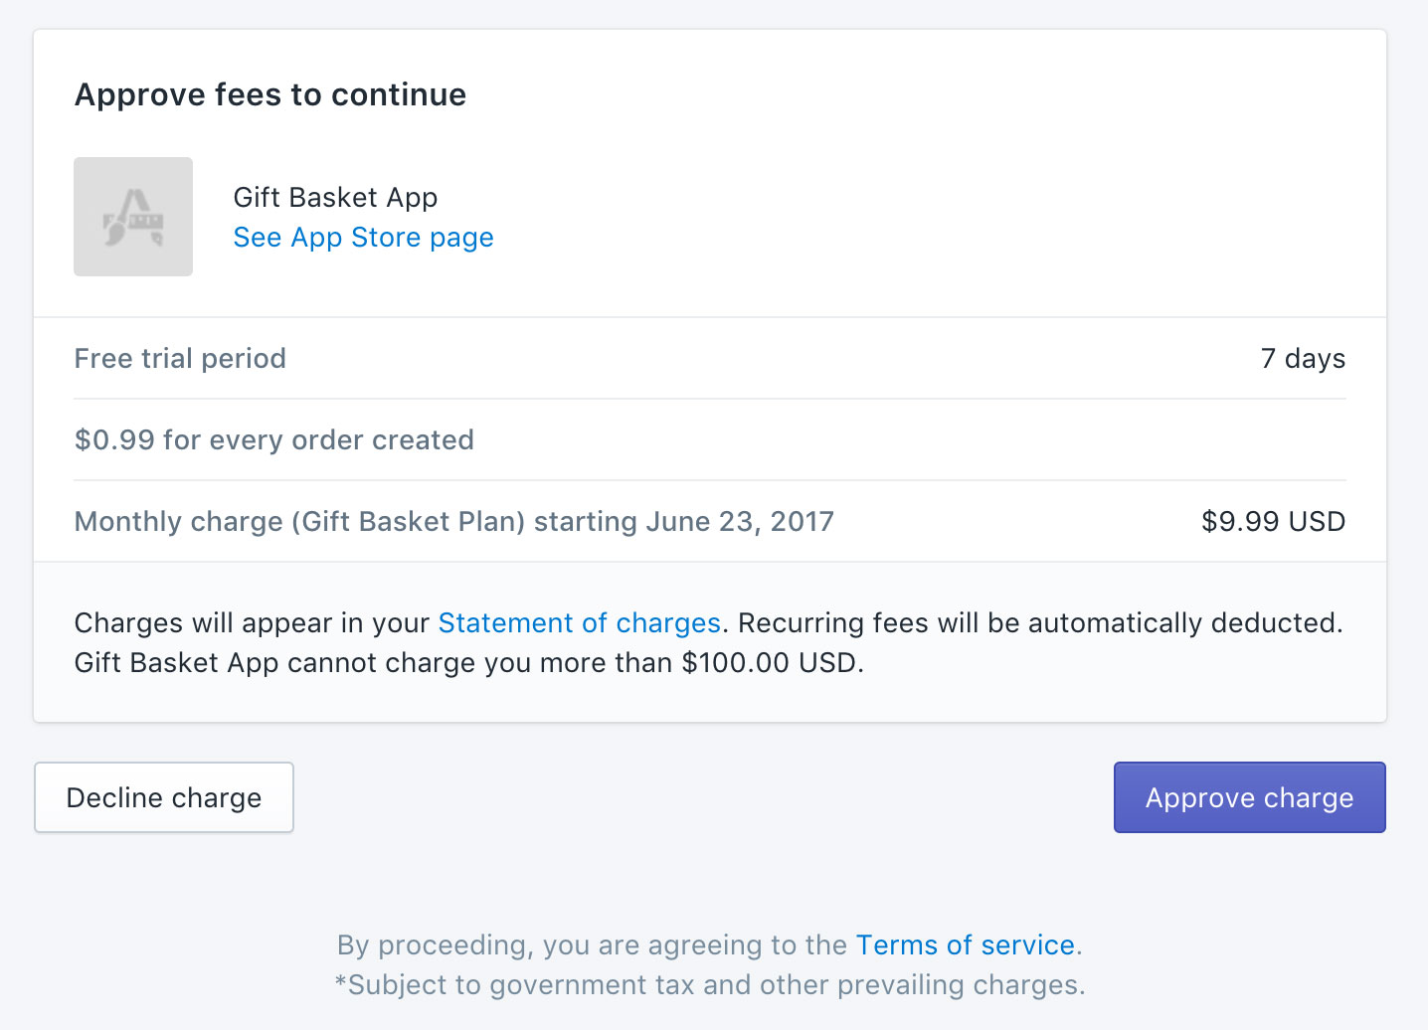Image resolution: width=1428 pixels, height=1030 pixels.
Task: Select the $0.99 for every order row
Action: pos(710,439)
